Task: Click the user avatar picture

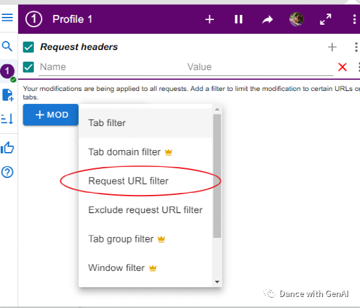Action: tap(296, 19)
